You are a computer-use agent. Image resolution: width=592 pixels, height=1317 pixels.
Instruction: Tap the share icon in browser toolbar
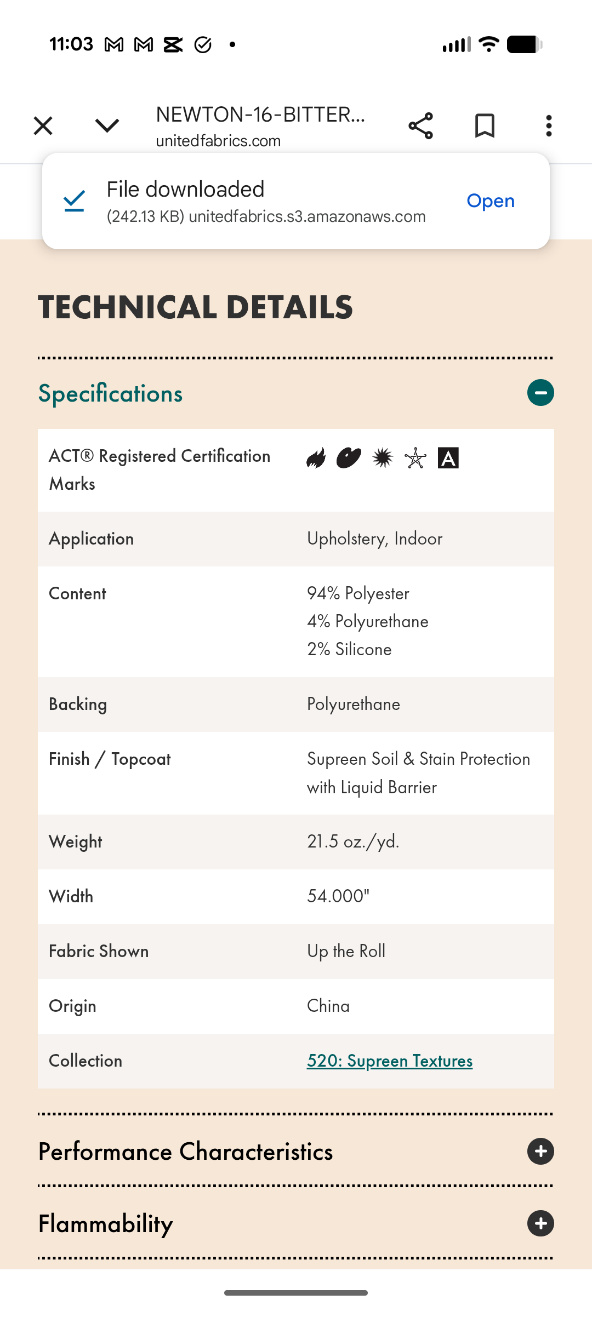pos(421,126)
